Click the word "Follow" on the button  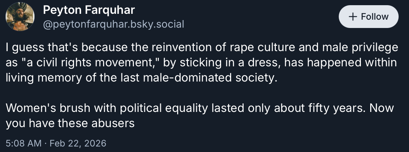click(375, 17)
